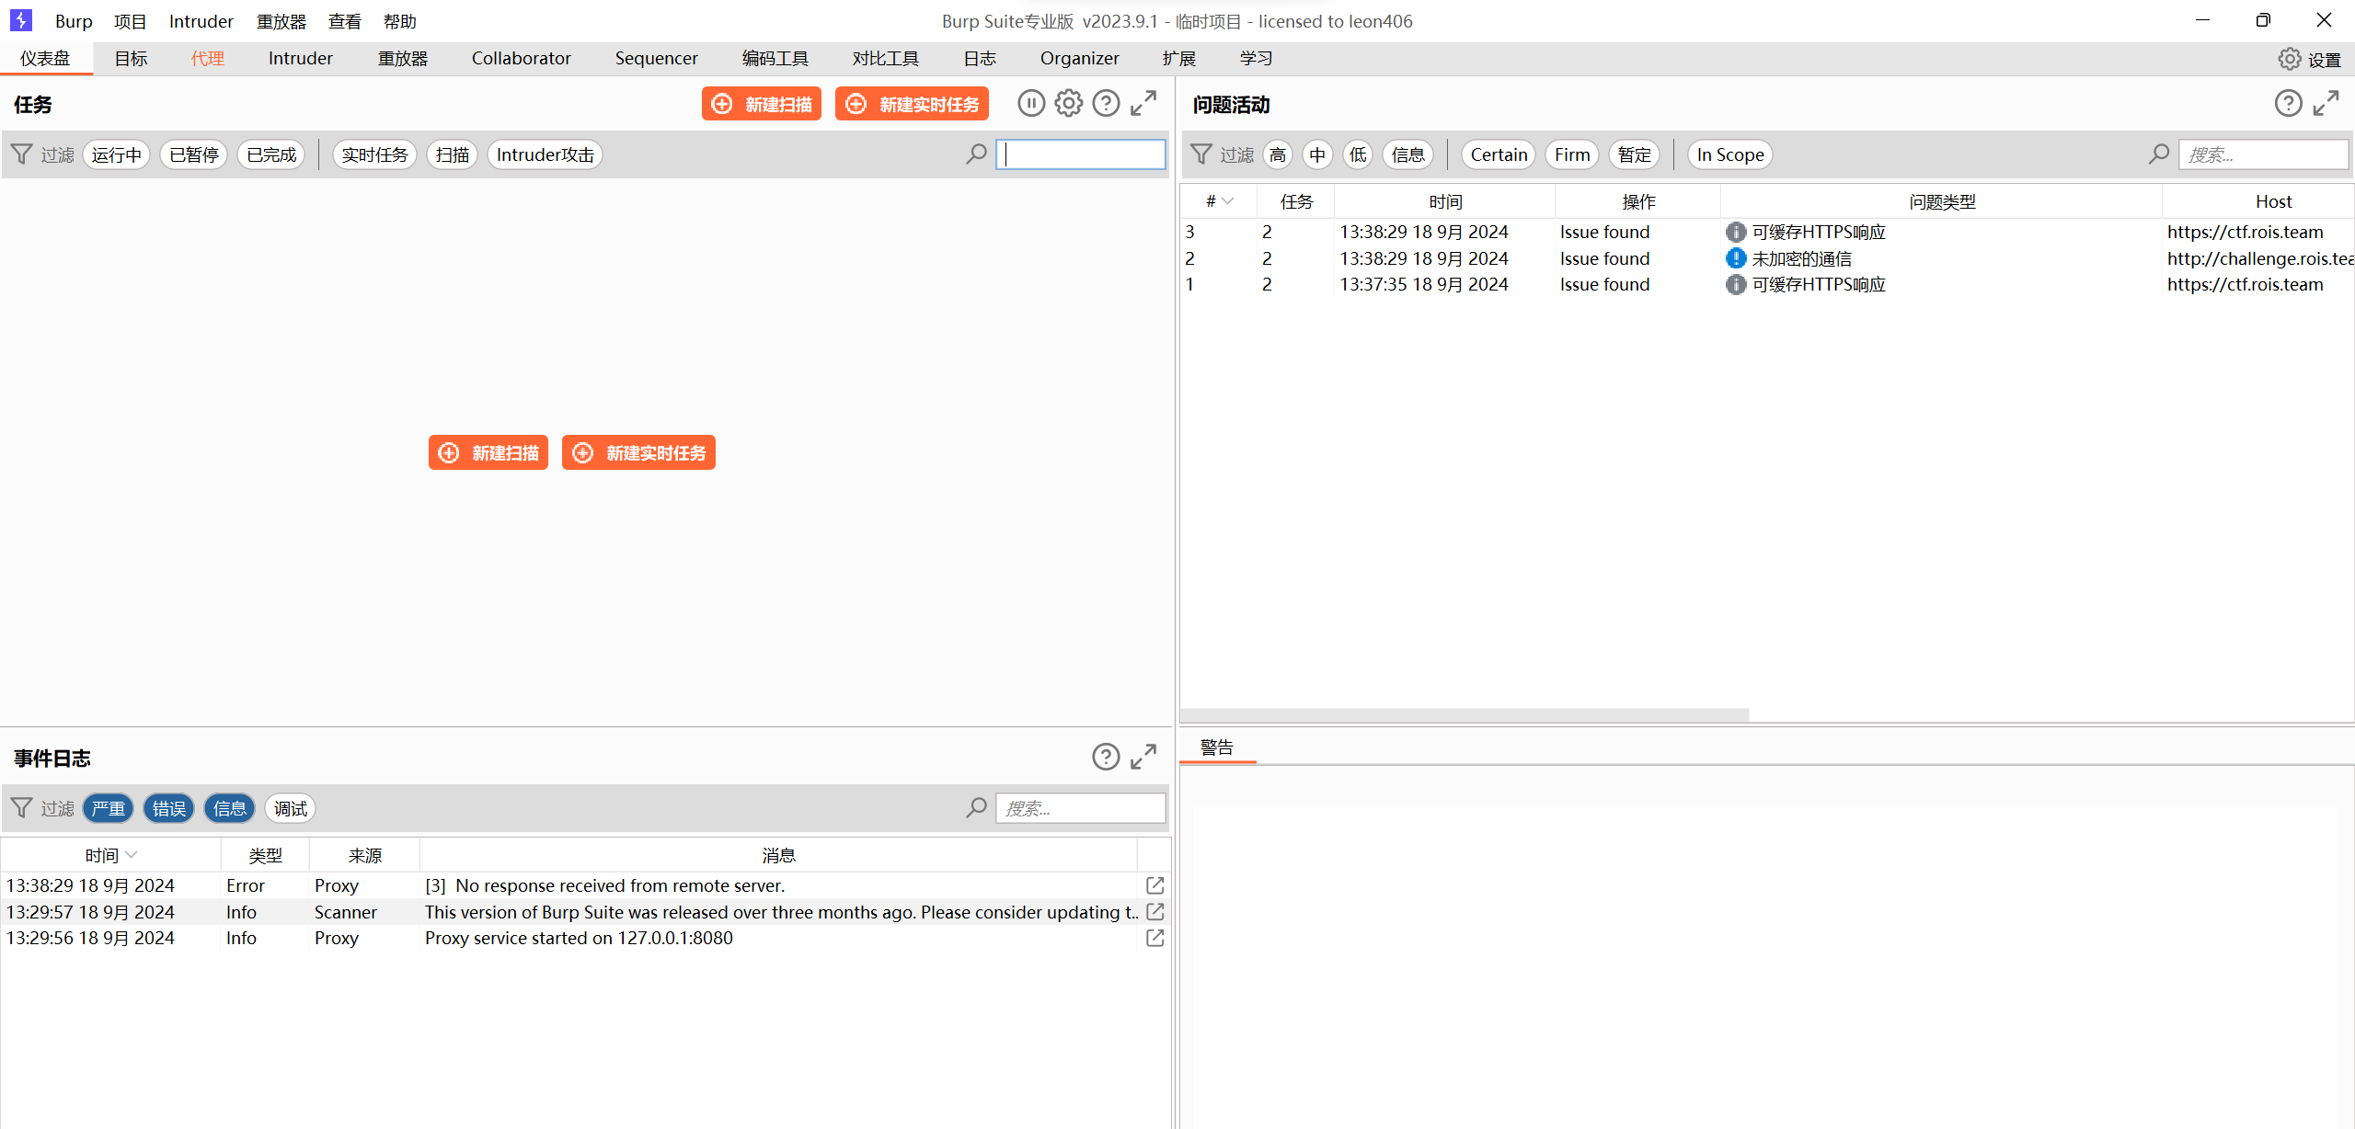This screenshot has height=1129, width=2355.
Task: Sort issues by the # column arrow
Action: [x=1227, y=201]
